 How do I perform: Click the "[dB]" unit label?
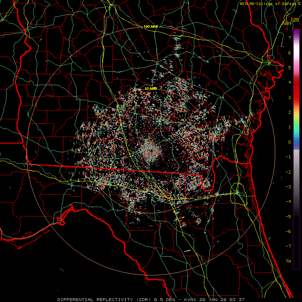tap(287, 23)
